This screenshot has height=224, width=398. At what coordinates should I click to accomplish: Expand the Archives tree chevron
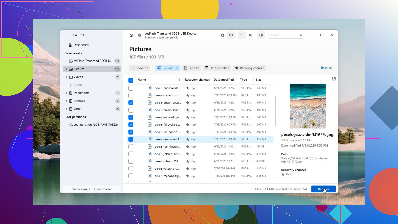click(x=66, y=101)
